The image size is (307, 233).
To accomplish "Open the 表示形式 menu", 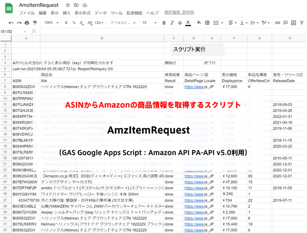I will 82,13.
